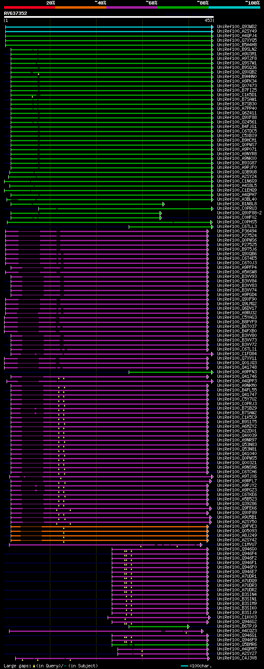The width and height of the screenshot is (264, 669).
Task: Select the UniRef100_B4FL55 label
Action: (x=237, y=390)
